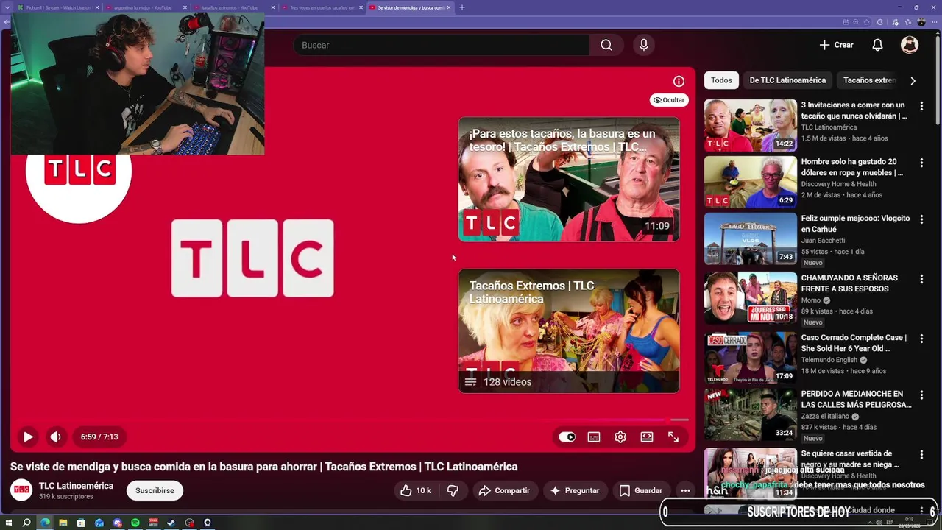Click TLC Latinoamérica channel avatar
Screen dimensions: 942x530
pos(21,490)
